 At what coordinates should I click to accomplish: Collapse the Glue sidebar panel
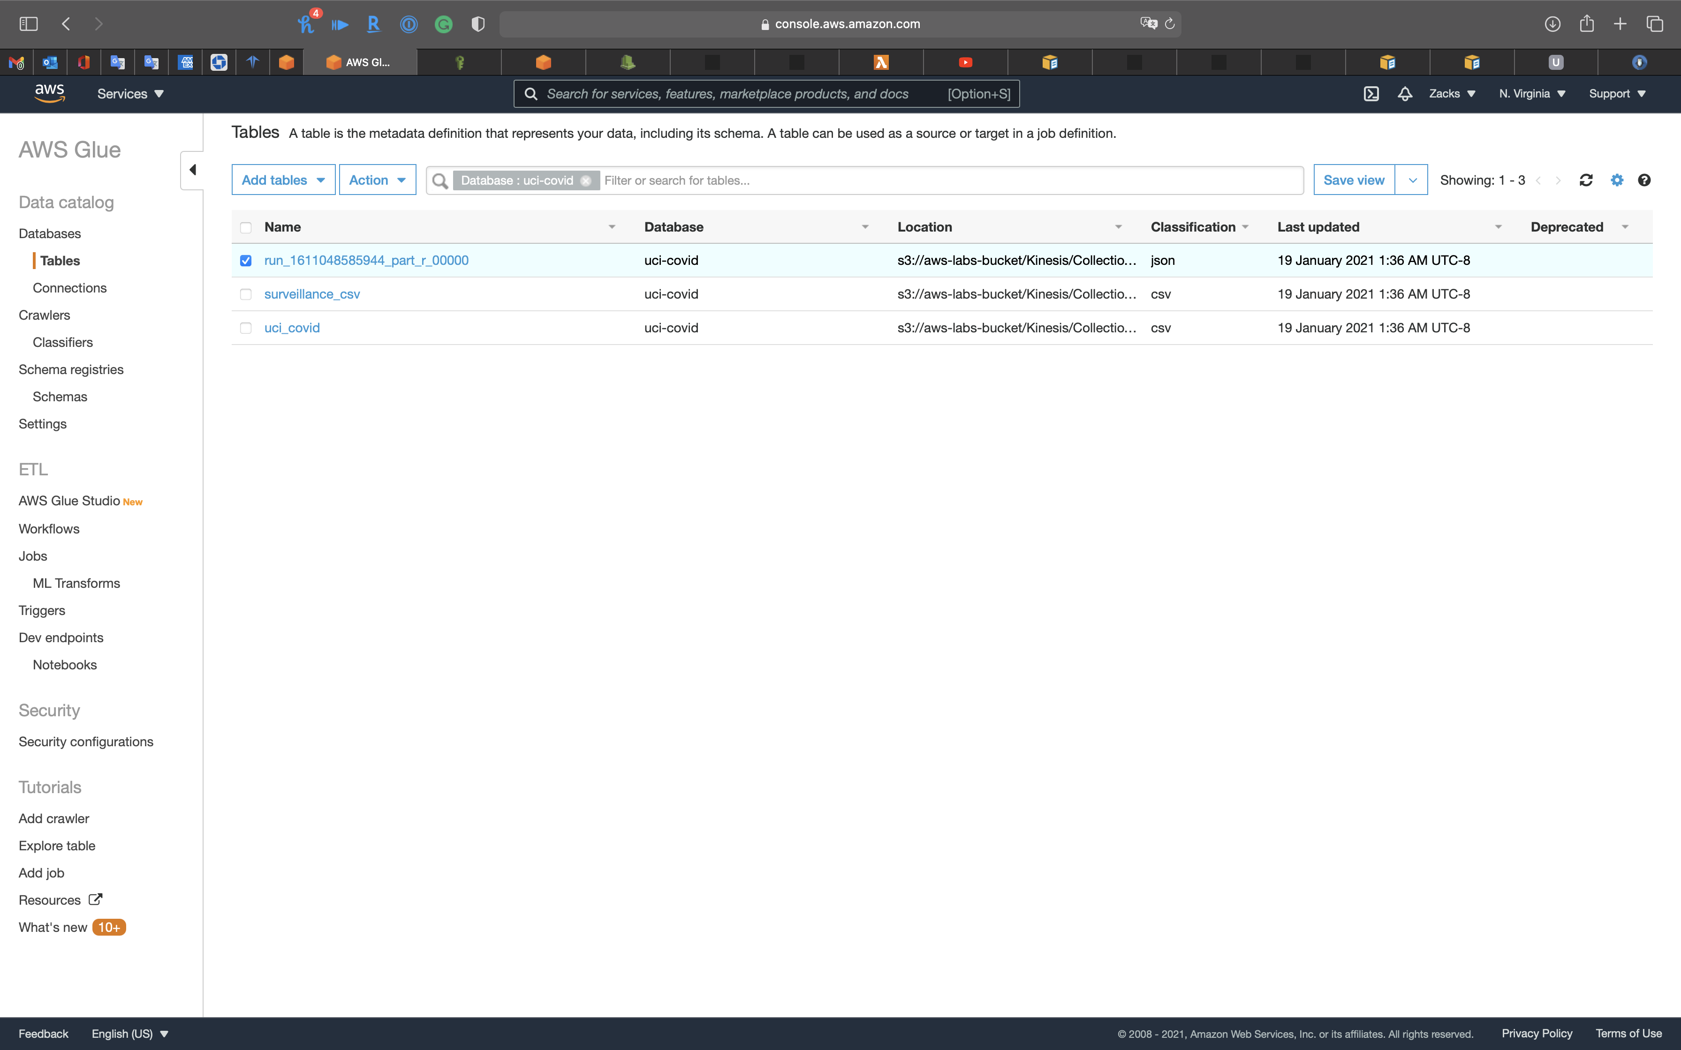pyautogui.click(x=192, y=170)
